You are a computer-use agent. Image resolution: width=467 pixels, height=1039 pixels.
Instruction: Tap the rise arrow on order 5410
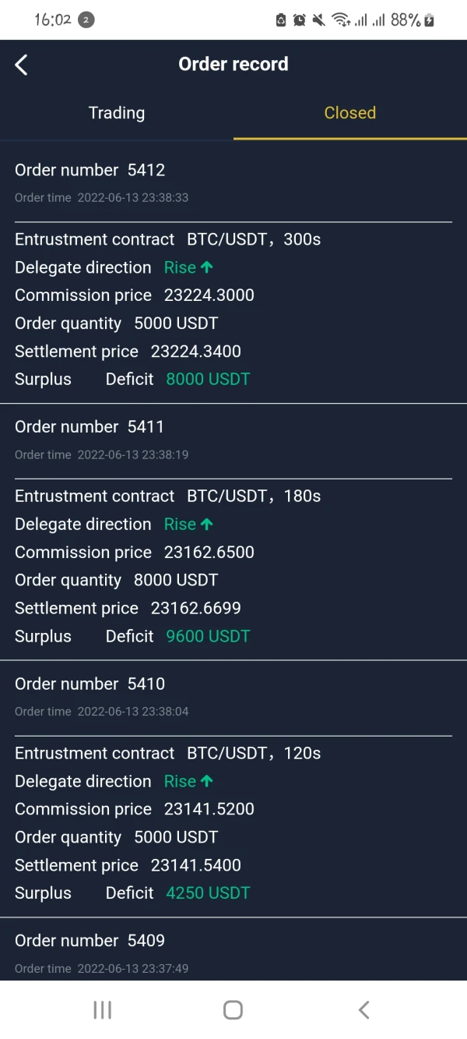click(206, 781)
